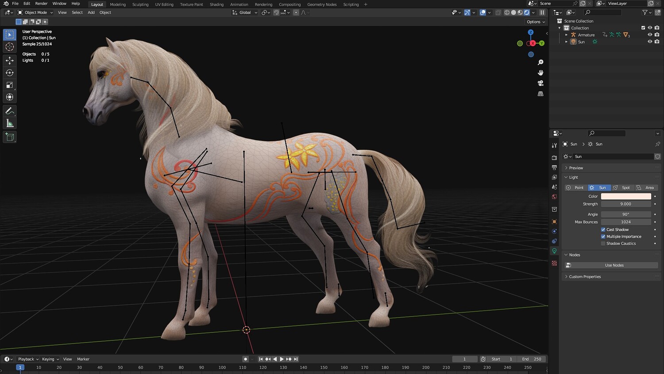This screenshot has height=374, width=664.
Task: Toggle the Cast Shadow checkbox
Action: tap(603, 230)
